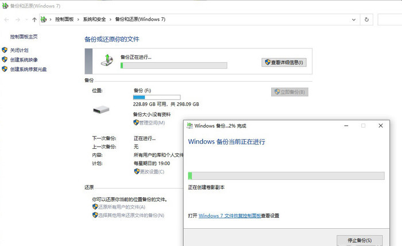The image size is (402, 246).
Task: Click in the control panel search box
Action: coord(390,20)
